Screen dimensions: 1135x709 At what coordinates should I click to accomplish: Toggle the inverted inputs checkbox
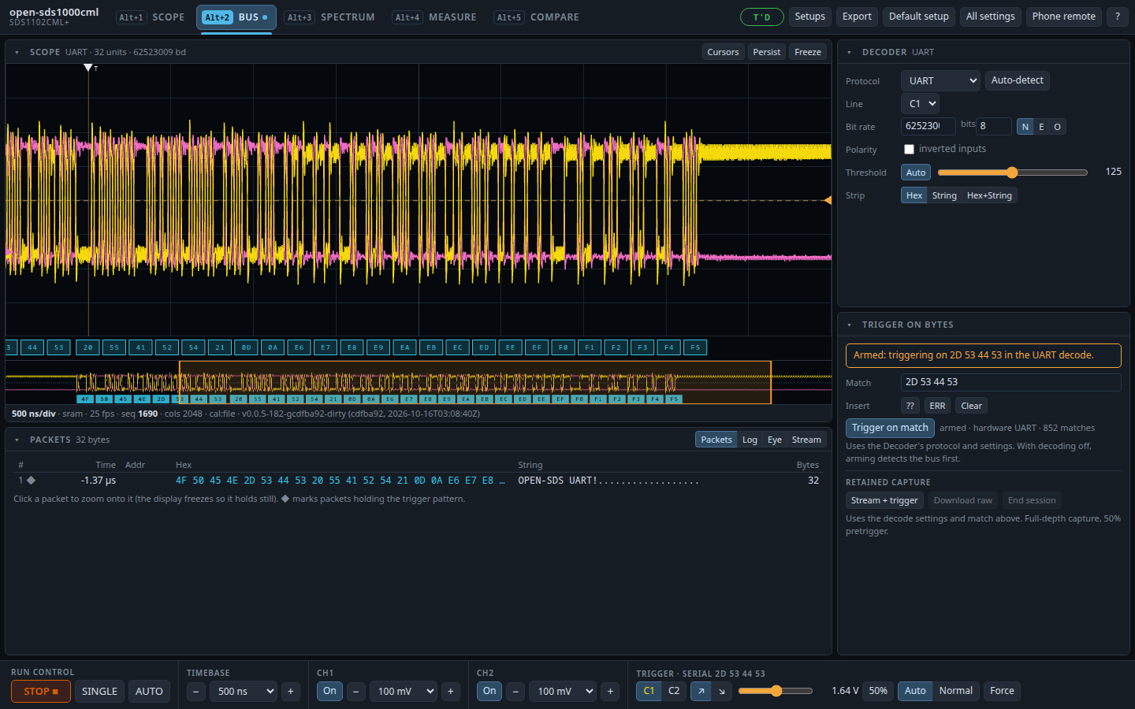909,149
